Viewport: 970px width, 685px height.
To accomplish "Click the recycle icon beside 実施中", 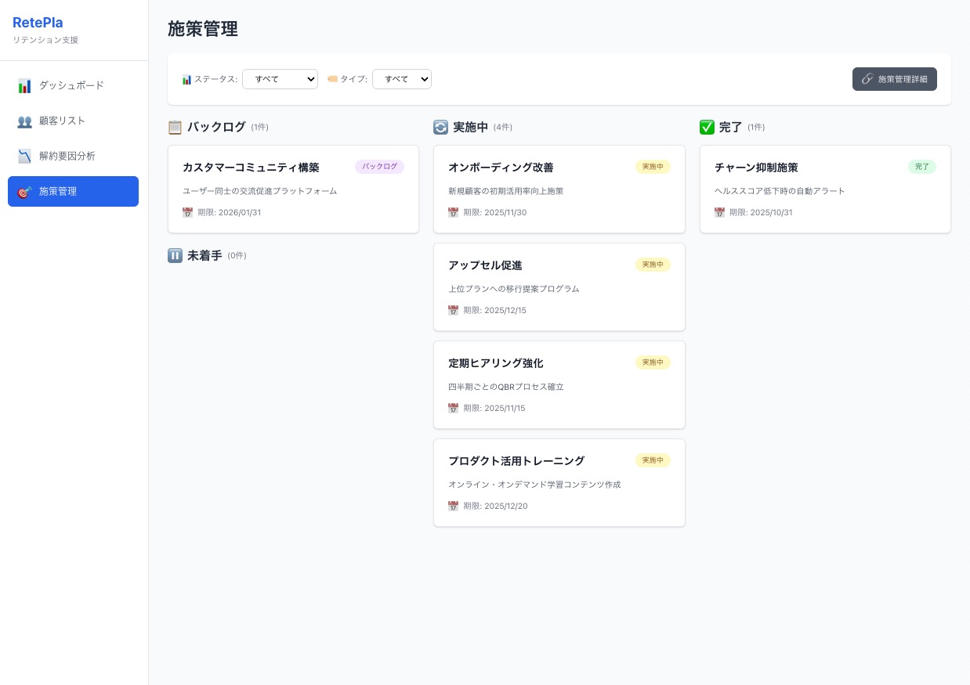I will click(x=440, y=127).
